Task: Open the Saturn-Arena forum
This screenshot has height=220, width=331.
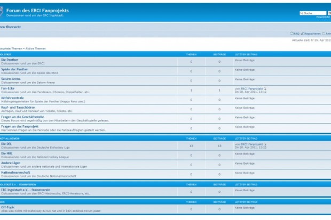Action: 11,79
